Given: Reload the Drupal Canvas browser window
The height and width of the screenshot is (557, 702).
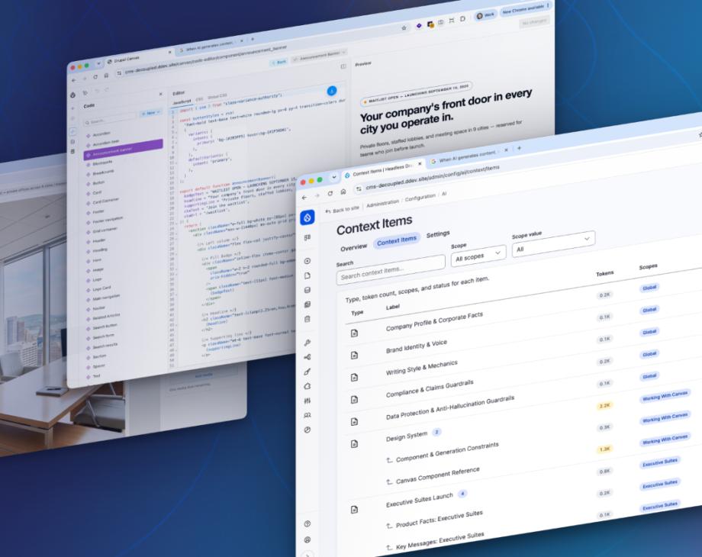Looking at the screenshot, I should pos(95,77).
